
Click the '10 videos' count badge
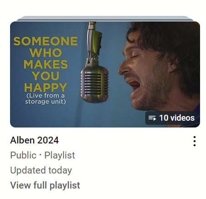point(171,118)
